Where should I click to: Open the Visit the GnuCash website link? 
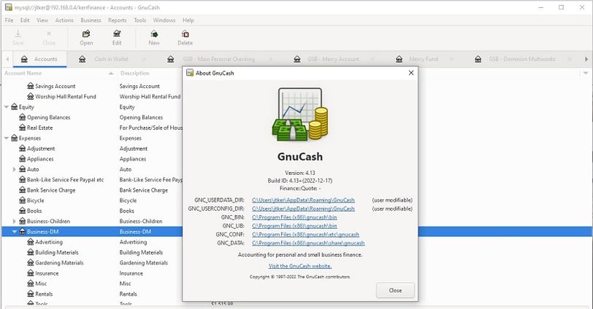[x=300, y=266]
